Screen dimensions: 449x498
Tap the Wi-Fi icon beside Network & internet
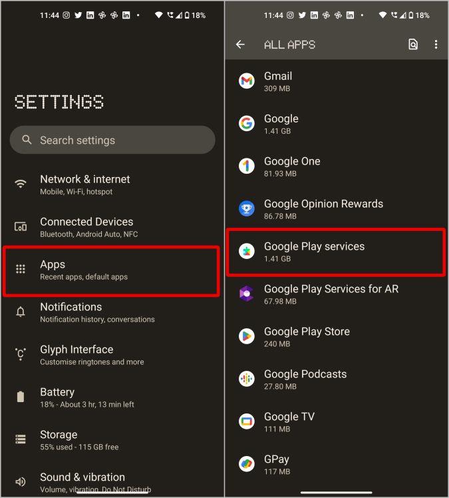(21, 184)
